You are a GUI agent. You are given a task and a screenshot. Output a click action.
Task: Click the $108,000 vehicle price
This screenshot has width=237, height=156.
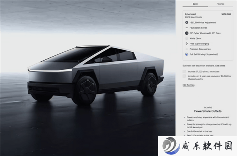[x=226, y=14]
